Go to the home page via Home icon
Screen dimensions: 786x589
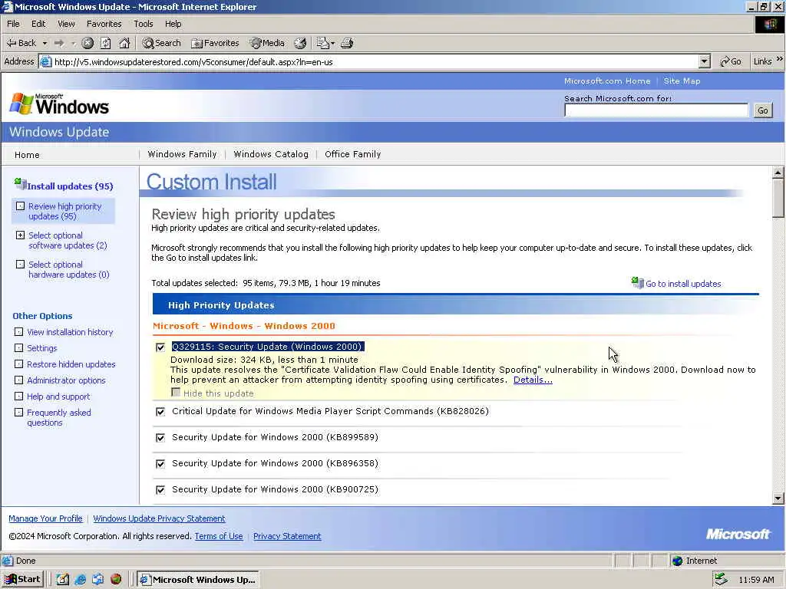[124, 43]
